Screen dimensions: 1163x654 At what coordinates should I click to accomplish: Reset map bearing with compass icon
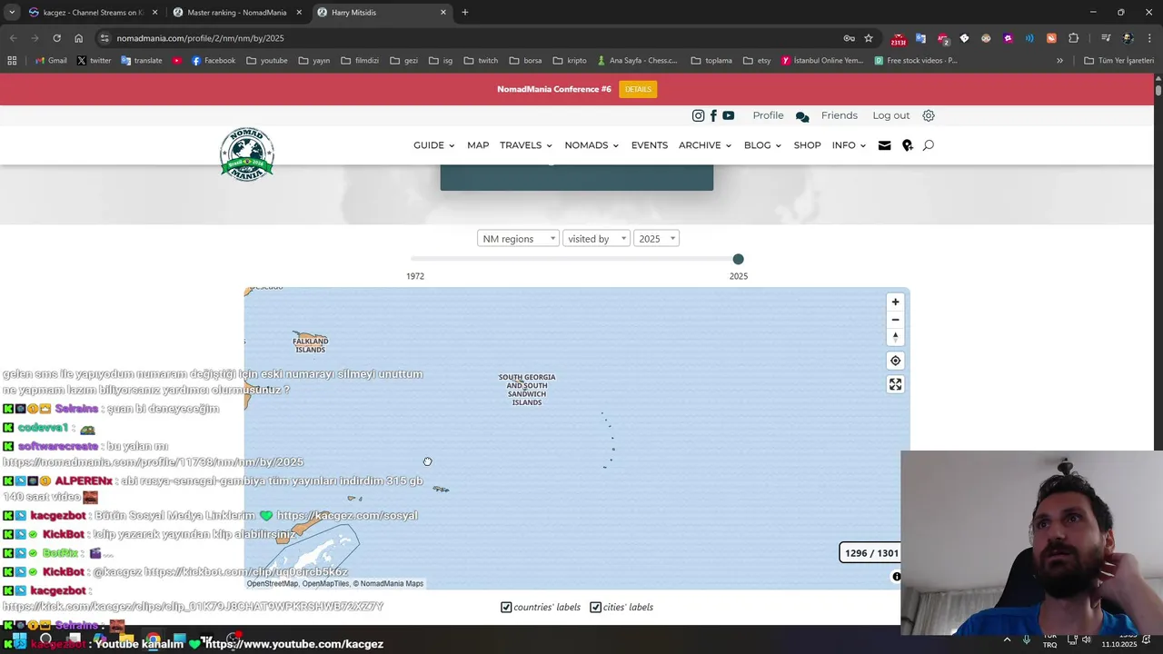coord(895,337)
